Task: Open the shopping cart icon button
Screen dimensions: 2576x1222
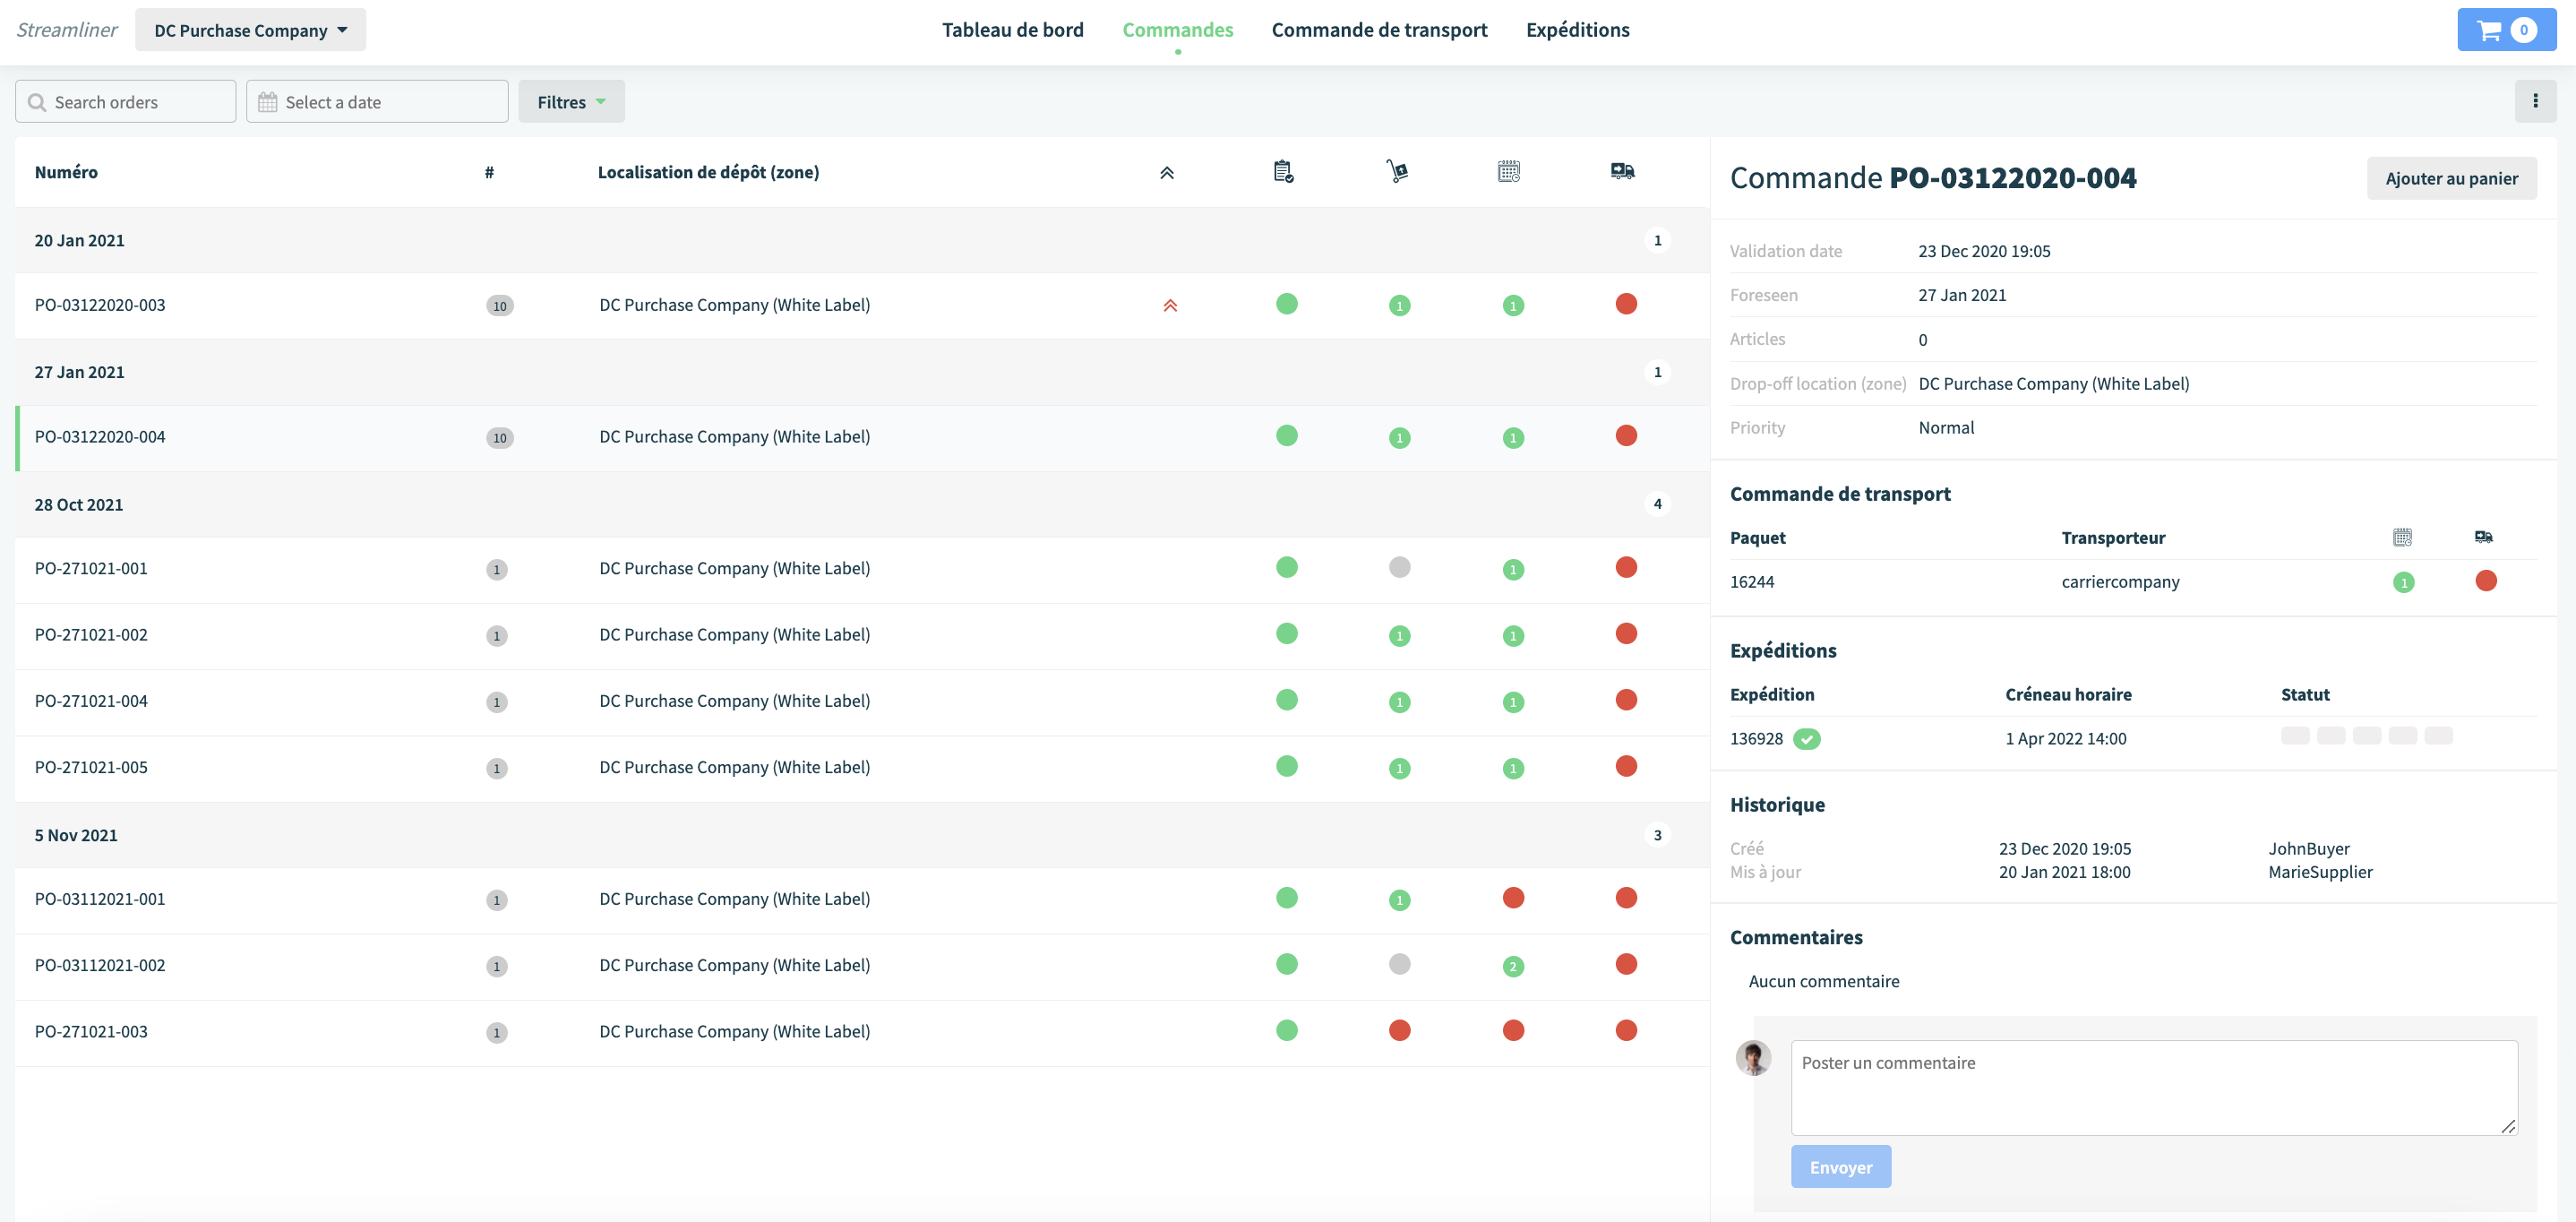Action: tap(2506, 30)
